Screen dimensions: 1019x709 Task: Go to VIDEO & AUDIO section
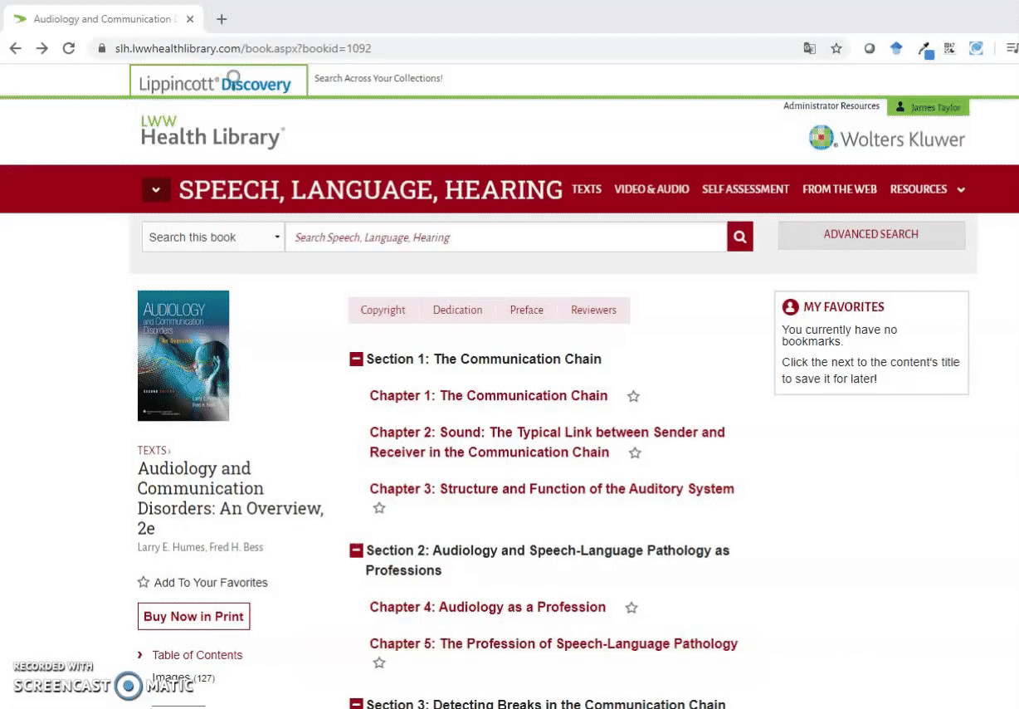click(651, 189)
